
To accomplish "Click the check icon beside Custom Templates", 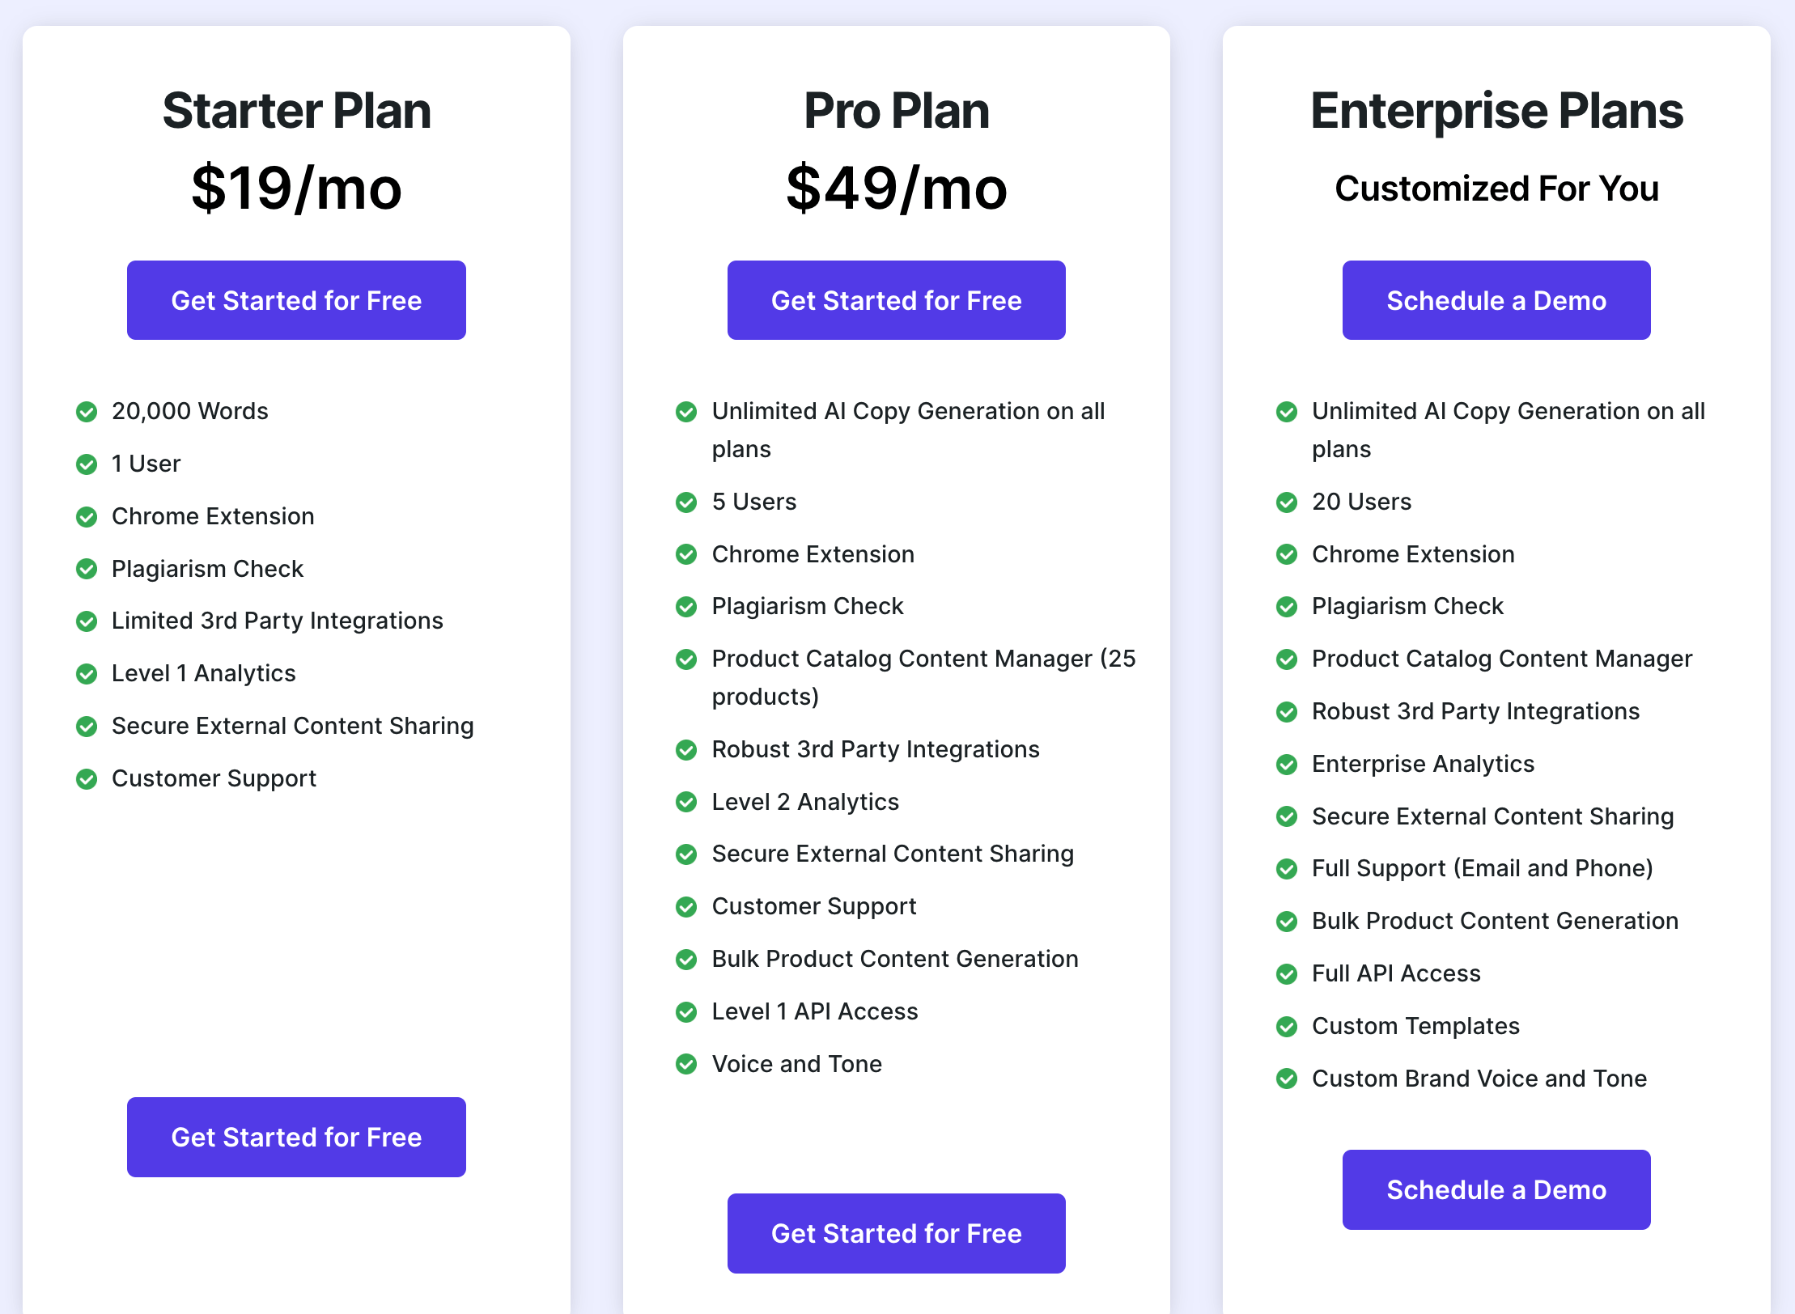I will (x=1287, y=1027).
